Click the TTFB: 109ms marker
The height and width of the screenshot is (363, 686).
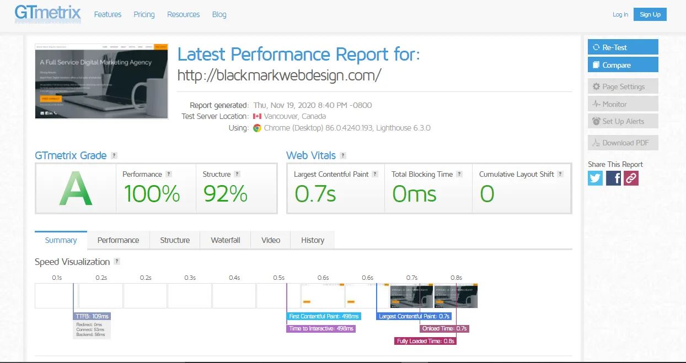tap(92, 316)
